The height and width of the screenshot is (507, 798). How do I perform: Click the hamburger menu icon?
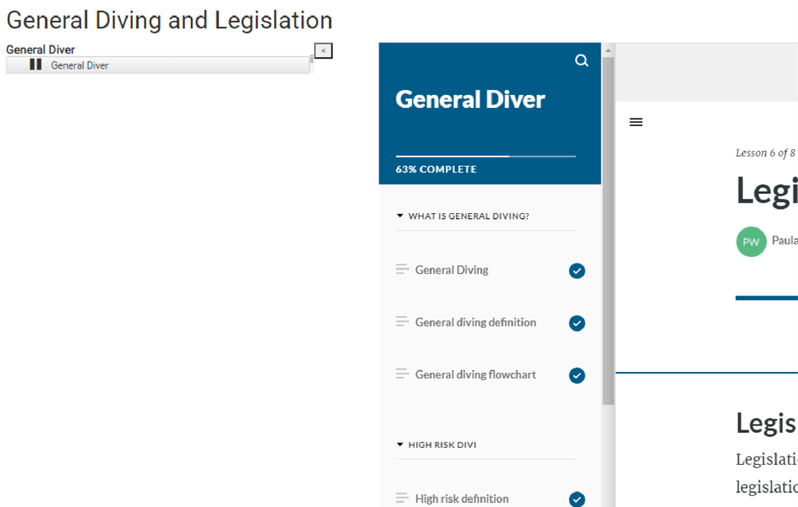(636, 122)
